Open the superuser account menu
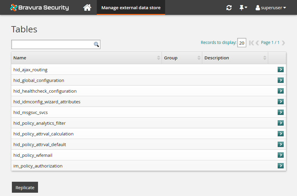Viewport: 297px width, 196px height. tap(271, 7)
